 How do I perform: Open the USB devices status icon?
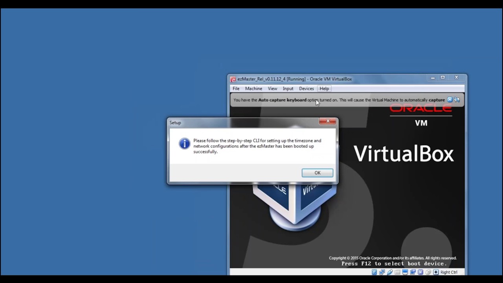[390, 272]
